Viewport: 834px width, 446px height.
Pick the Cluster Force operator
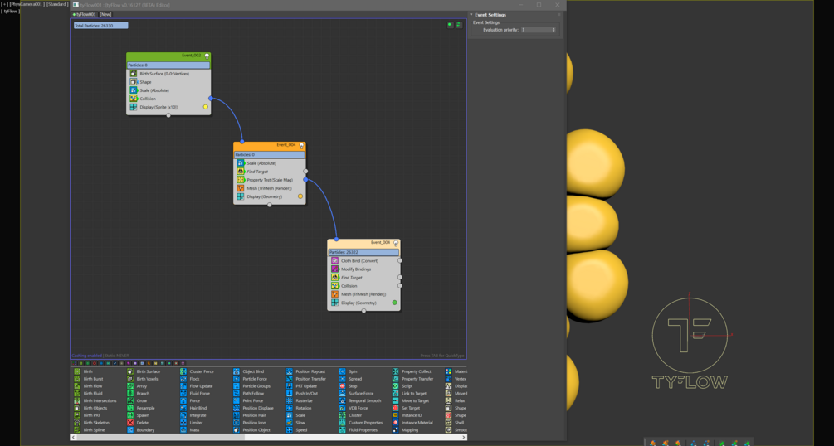pyautogui.click(x=197, y=371)
